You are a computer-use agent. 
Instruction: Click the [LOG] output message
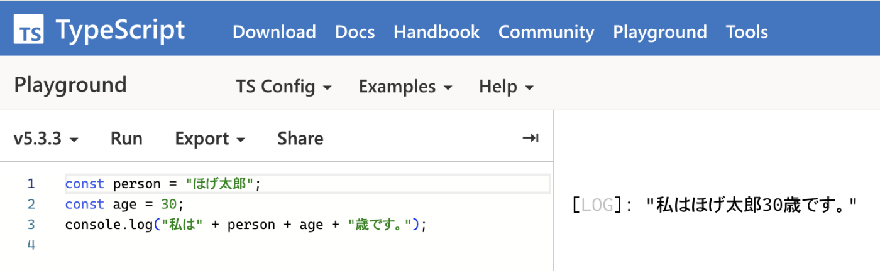(x=715, y=205)
